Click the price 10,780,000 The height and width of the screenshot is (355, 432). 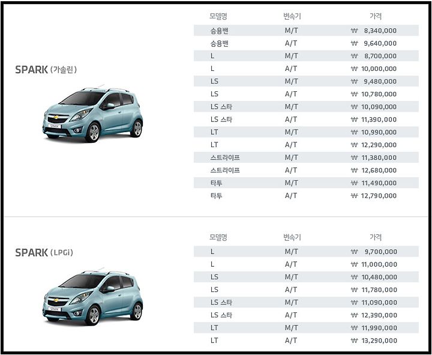379,94
